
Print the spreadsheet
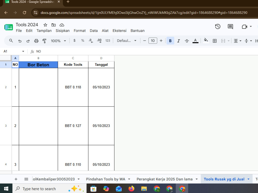36,41
